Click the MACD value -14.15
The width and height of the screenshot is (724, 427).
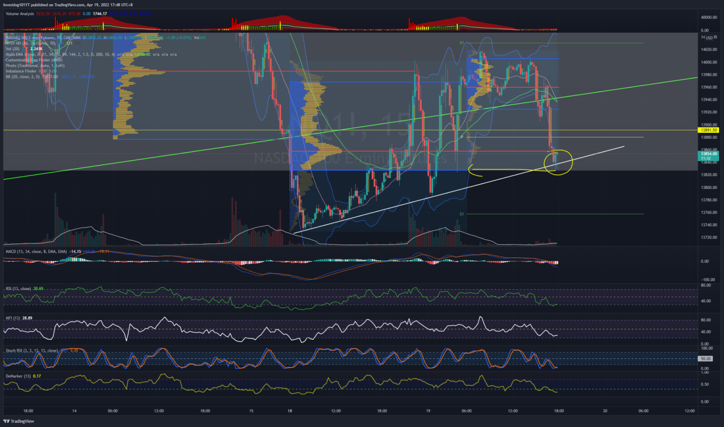point(76,251)
